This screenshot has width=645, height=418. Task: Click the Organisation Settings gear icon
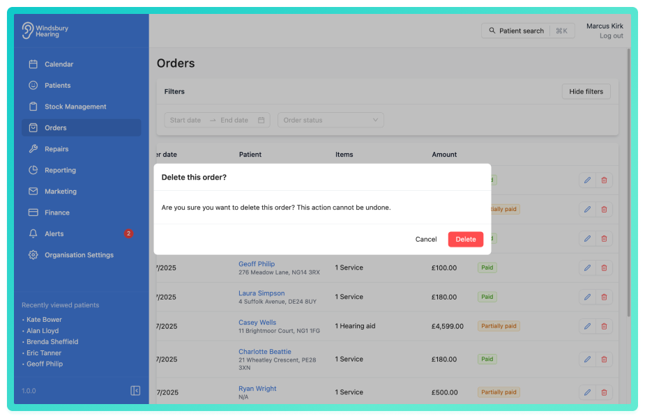pyautogui.click(x=33, y=255)
